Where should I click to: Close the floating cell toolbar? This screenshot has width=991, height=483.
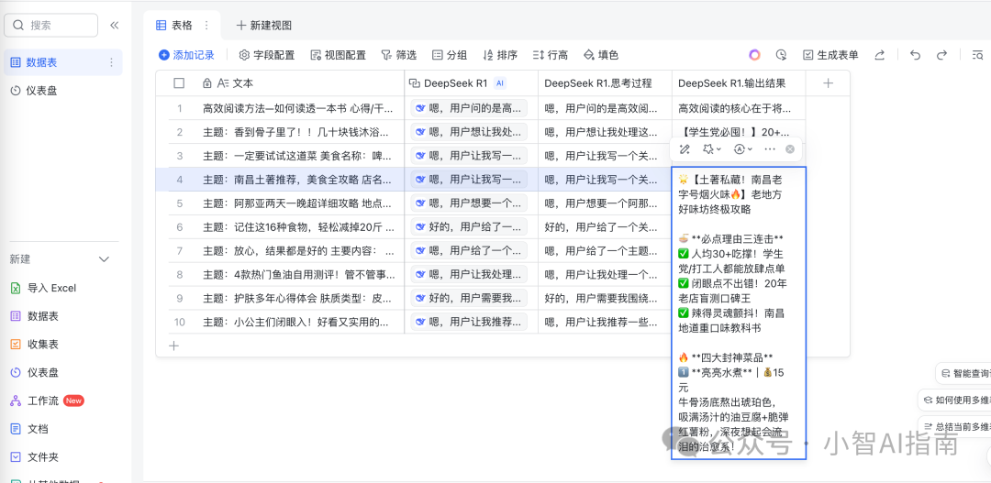pos(790,148)
